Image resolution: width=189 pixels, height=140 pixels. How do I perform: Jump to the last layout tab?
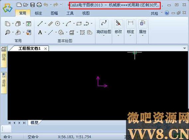coord(24,123)
